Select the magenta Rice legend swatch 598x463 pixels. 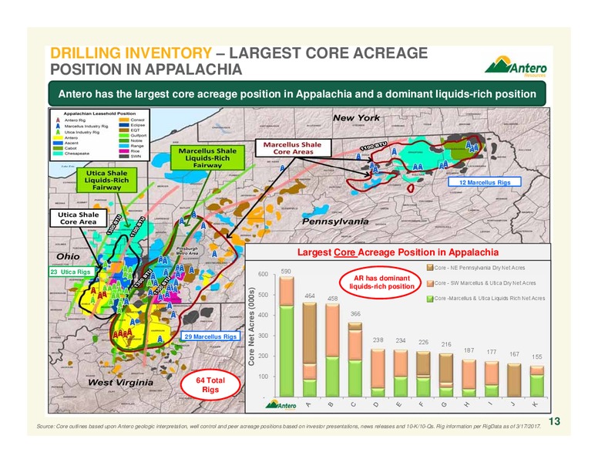pos(124,151)
